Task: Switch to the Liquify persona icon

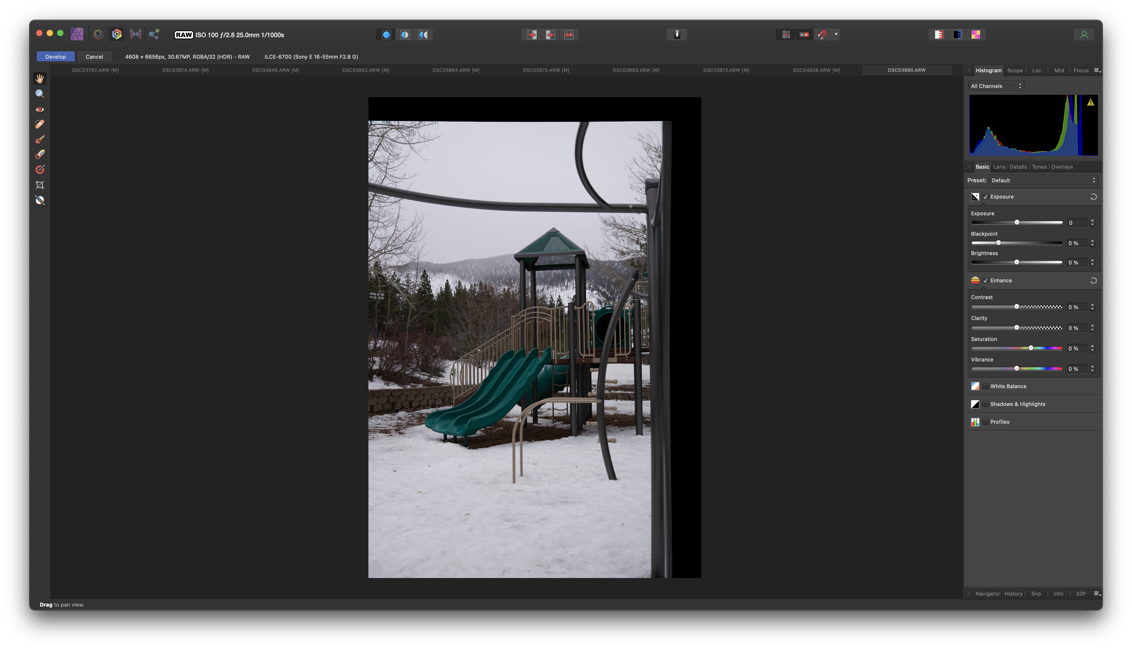Action: click(99, 34)
